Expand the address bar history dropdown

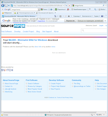click(64, 6)
